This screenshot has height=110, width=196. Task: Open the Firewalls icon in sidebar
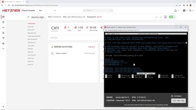(3, 43)
